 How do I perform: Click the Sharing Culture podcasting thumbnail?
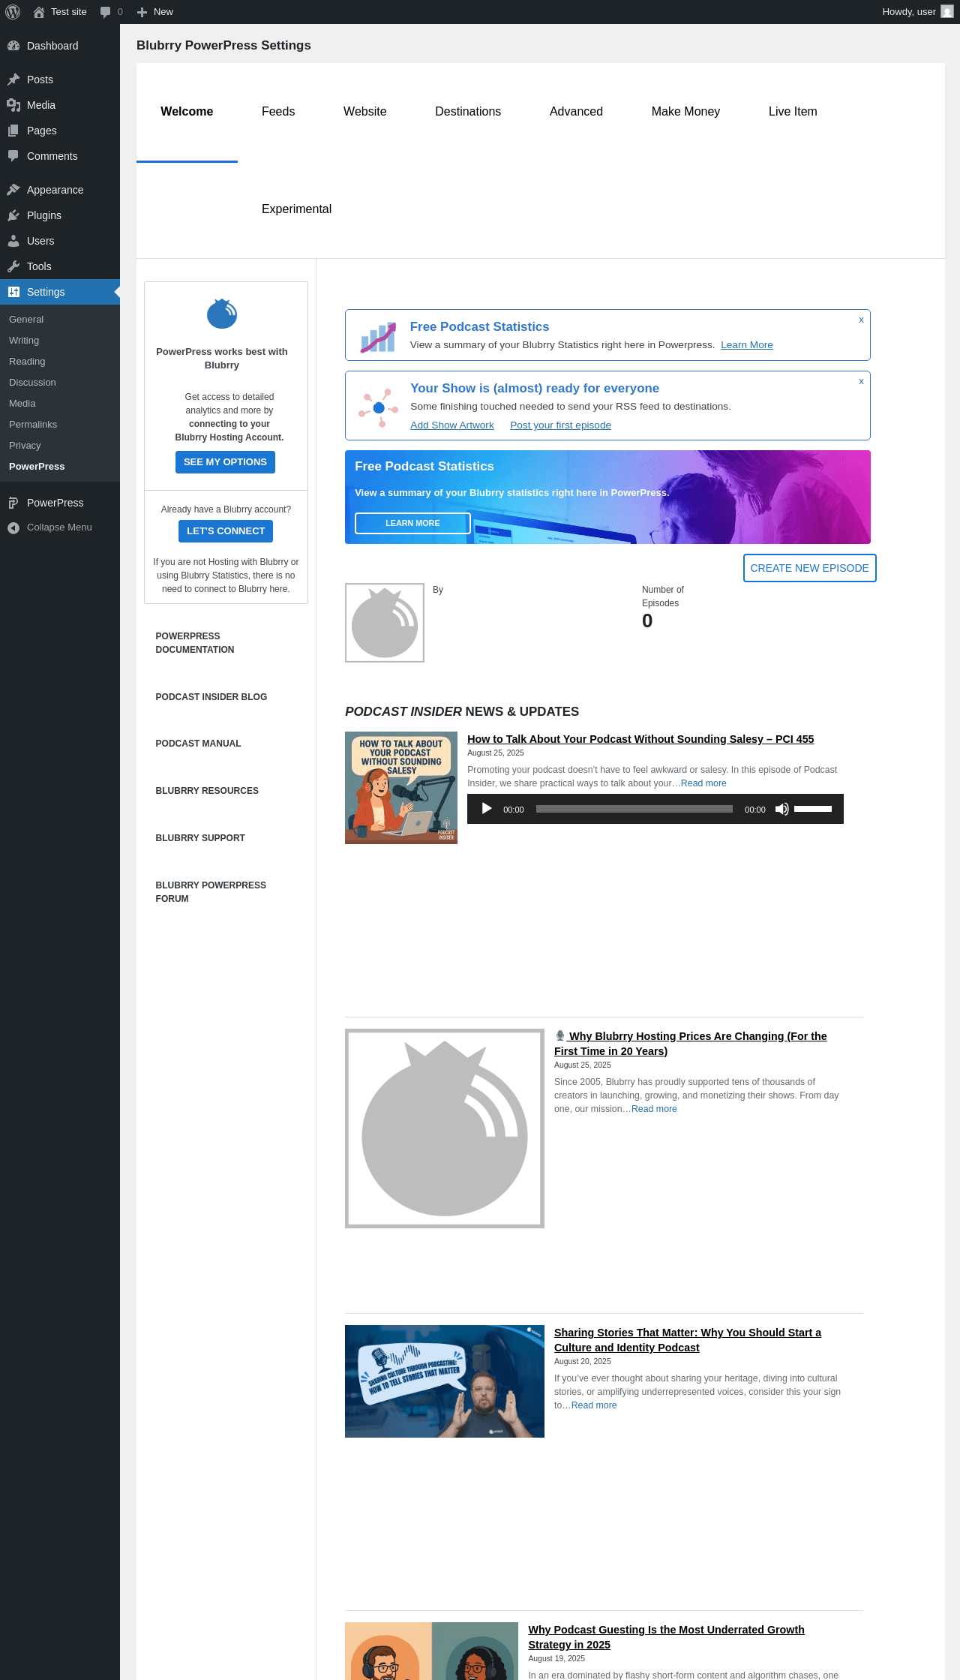click(445, 1381)
